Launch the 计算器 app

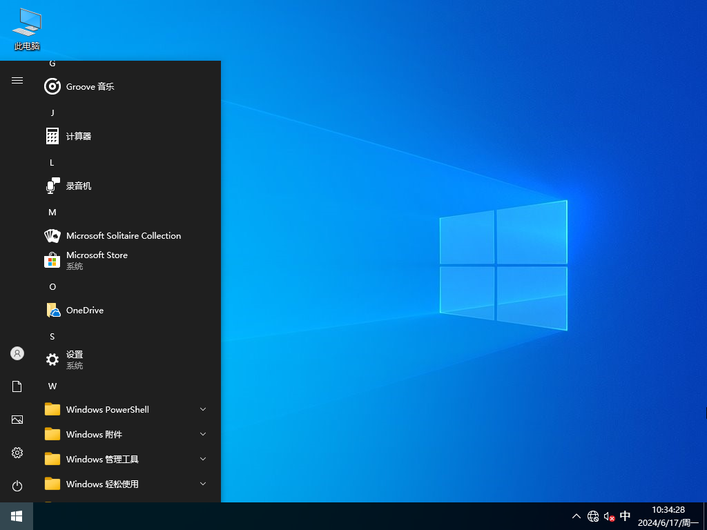click(78, 136)
